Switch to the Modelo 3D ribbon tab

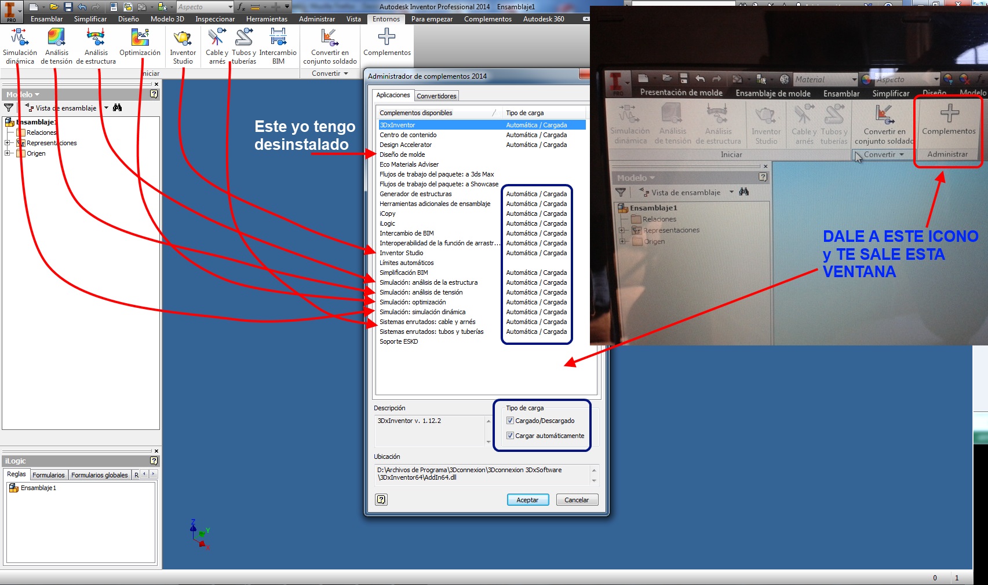[167, 19]
